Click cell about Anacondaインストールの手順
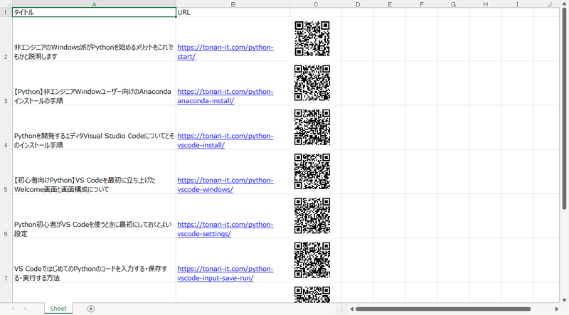The width and height of the screenshot is (569, 315). pos(94,83)
